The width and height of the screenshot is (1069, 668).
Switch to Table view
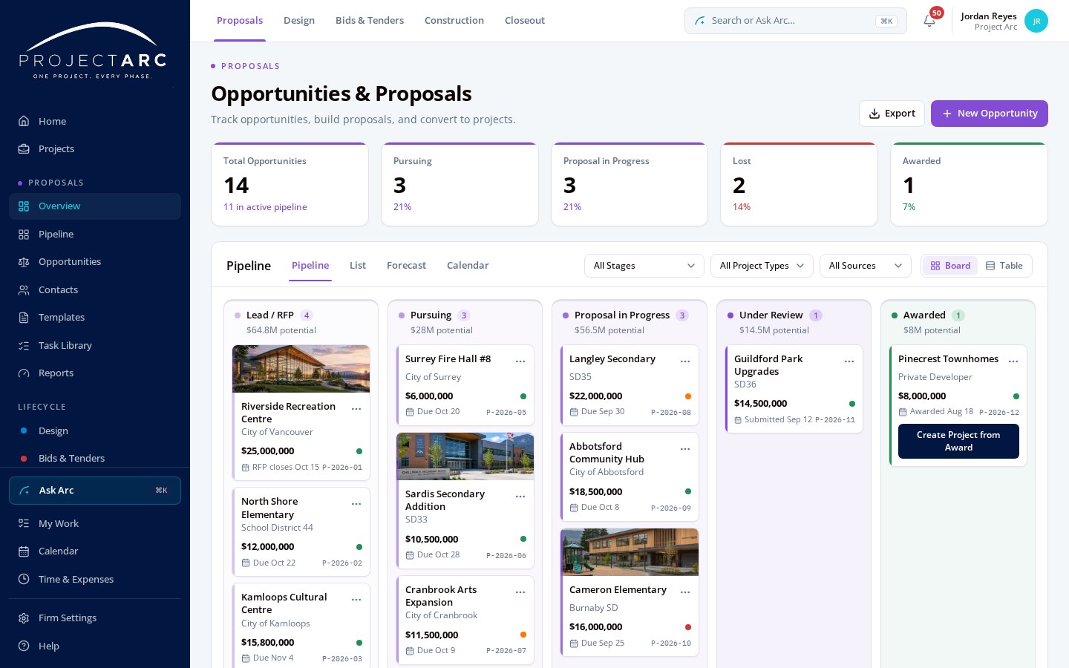(x=1004, y=266)
